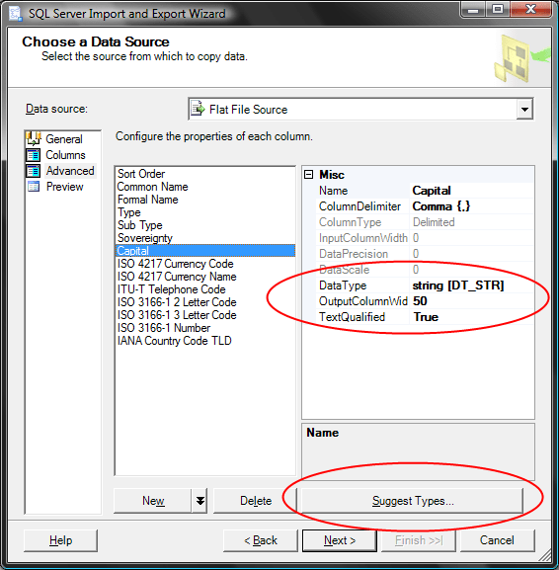Open the Columns page icon
This screenshot has width=559, height=570.
33,155
